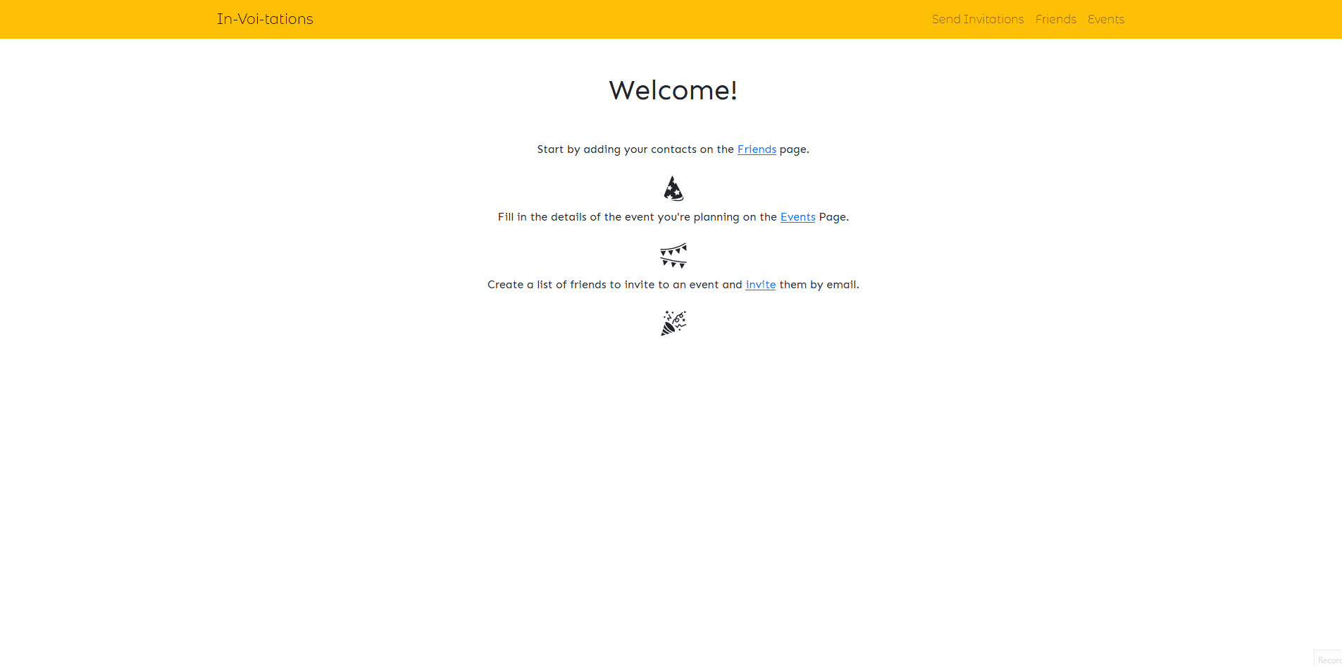Click the text 'Start by adding your contacts'

(x=616, y=149)
